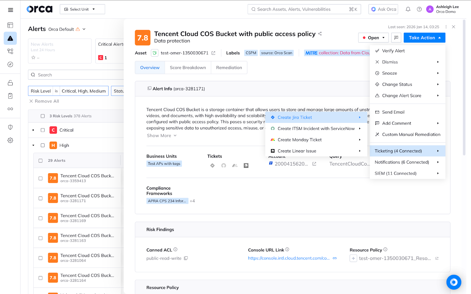Open the alert comments icon button
This screenshot has width=471, height=294.
(x=396, y=38)
